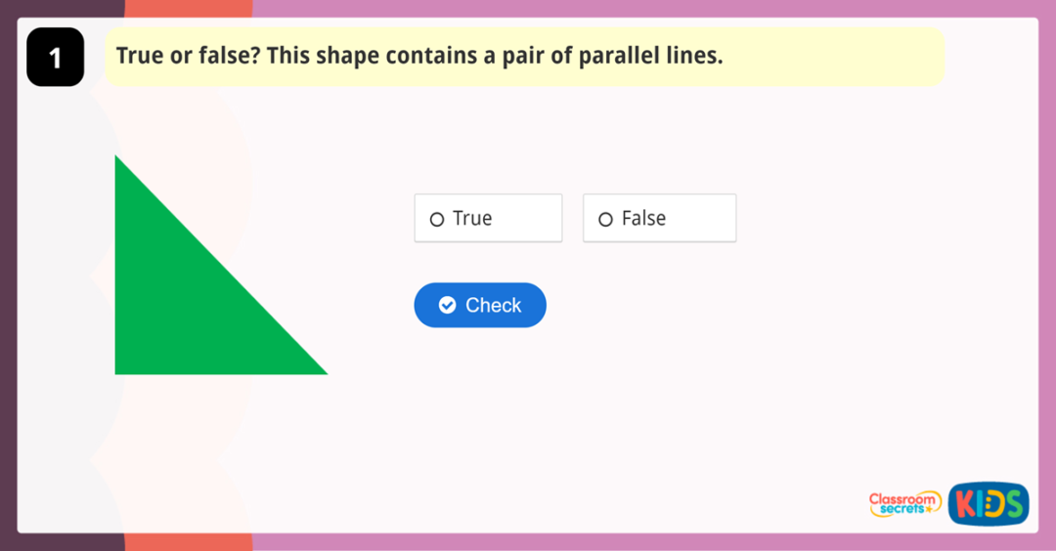Click the yellow question text banner
Screen dimensions: 1056x551
pyautogui.click(x=524, y=57)
